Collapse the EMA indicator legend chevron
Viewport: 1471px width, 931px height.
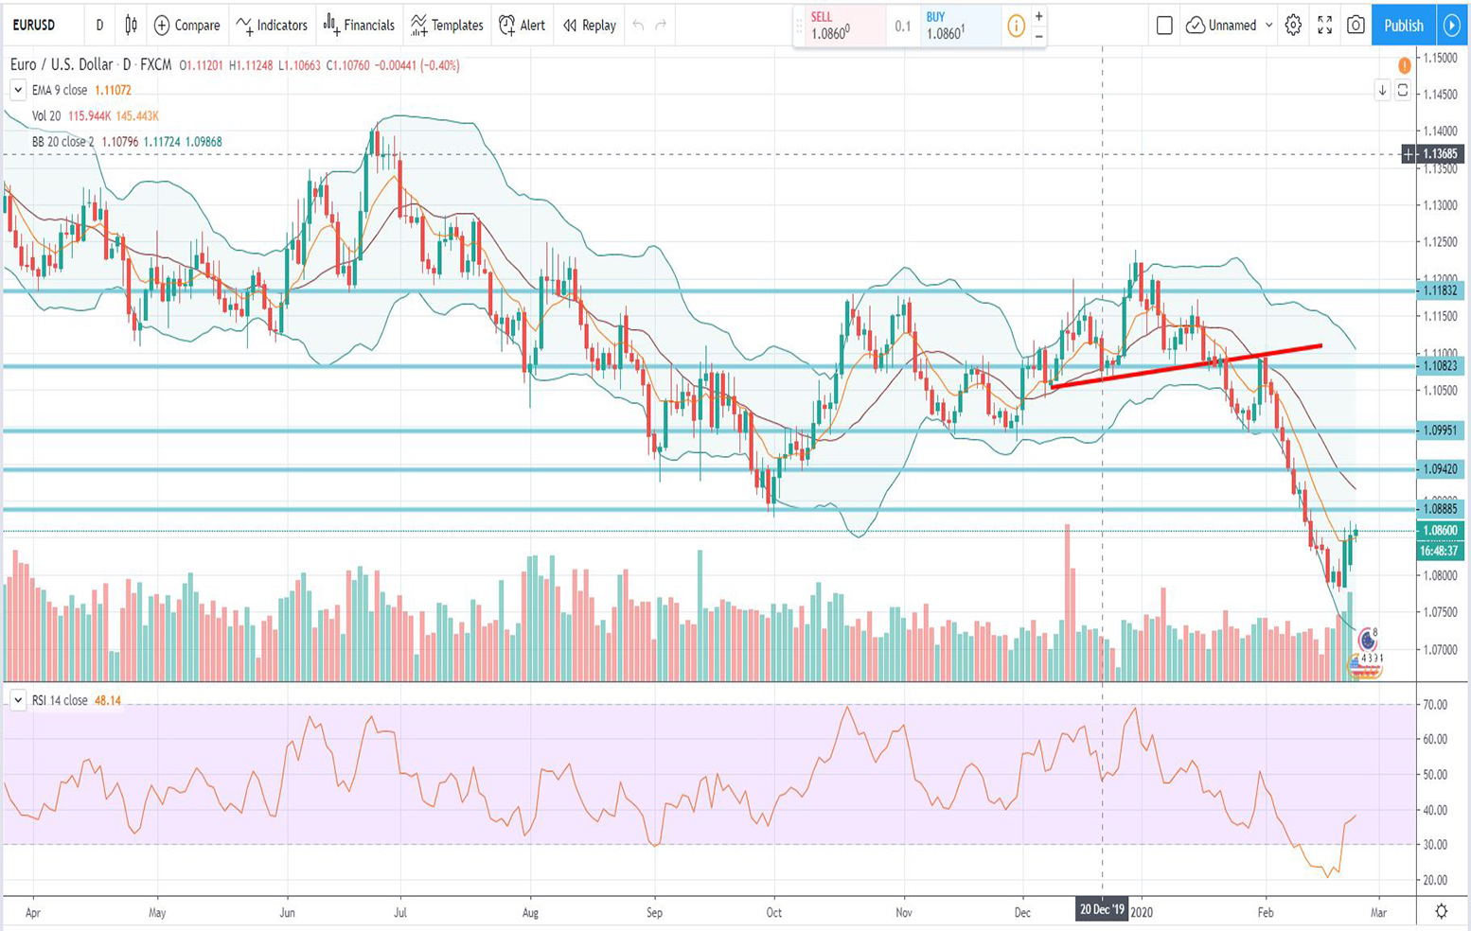coord(18,90)
